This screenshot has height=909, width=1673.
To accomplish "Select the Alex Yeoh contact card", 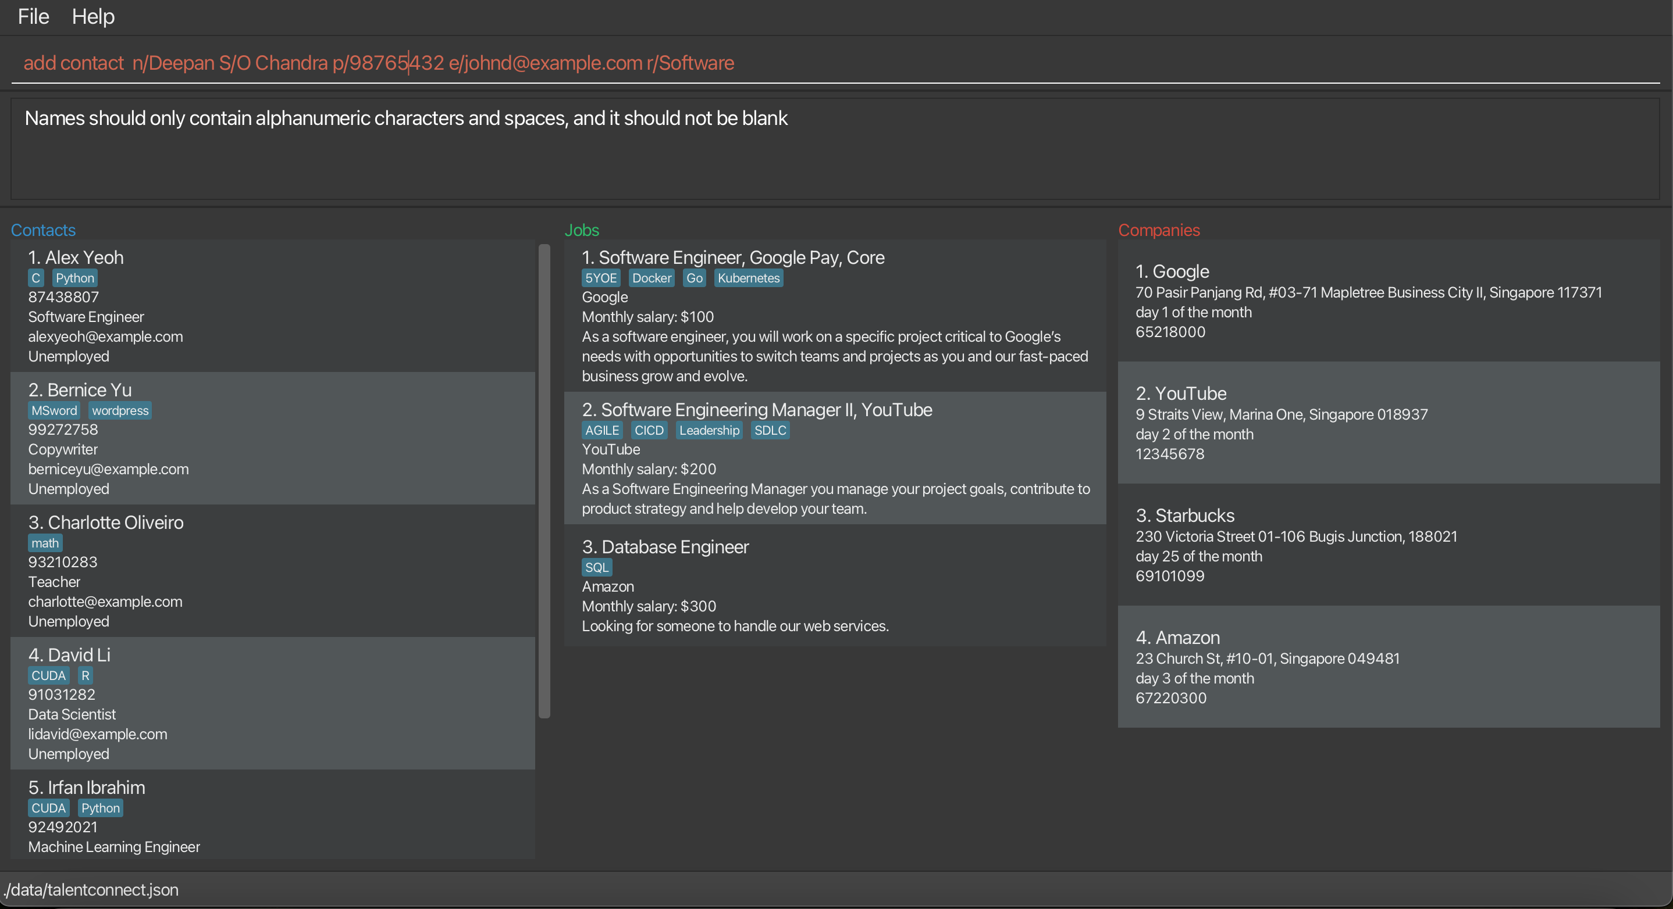I will click(273, 306).
